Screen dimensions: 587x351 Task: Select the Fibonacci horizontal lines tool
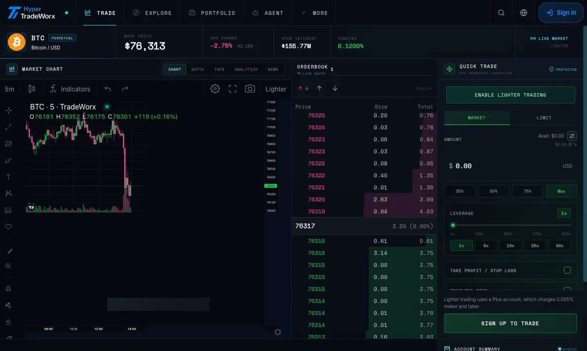pos(8,144)
